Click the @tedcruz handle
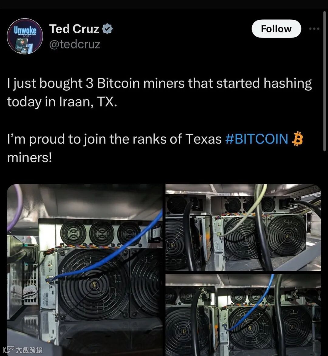Viewport: 328px width, 356px height. pyautogui.click(x=75, y=44)
